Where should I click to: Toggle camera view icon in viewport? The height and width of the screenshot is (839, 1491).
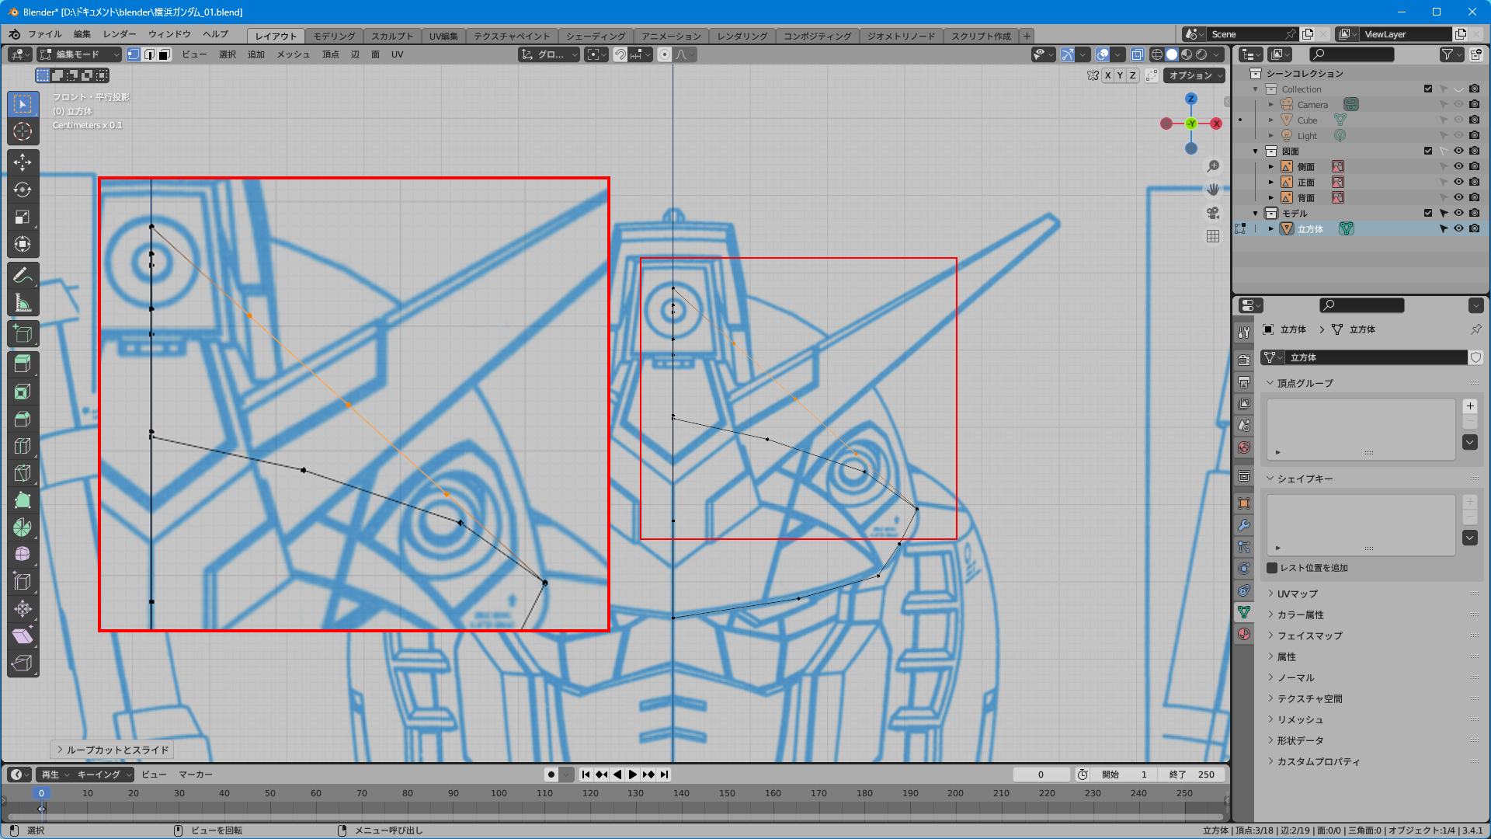click(1213, 213)
